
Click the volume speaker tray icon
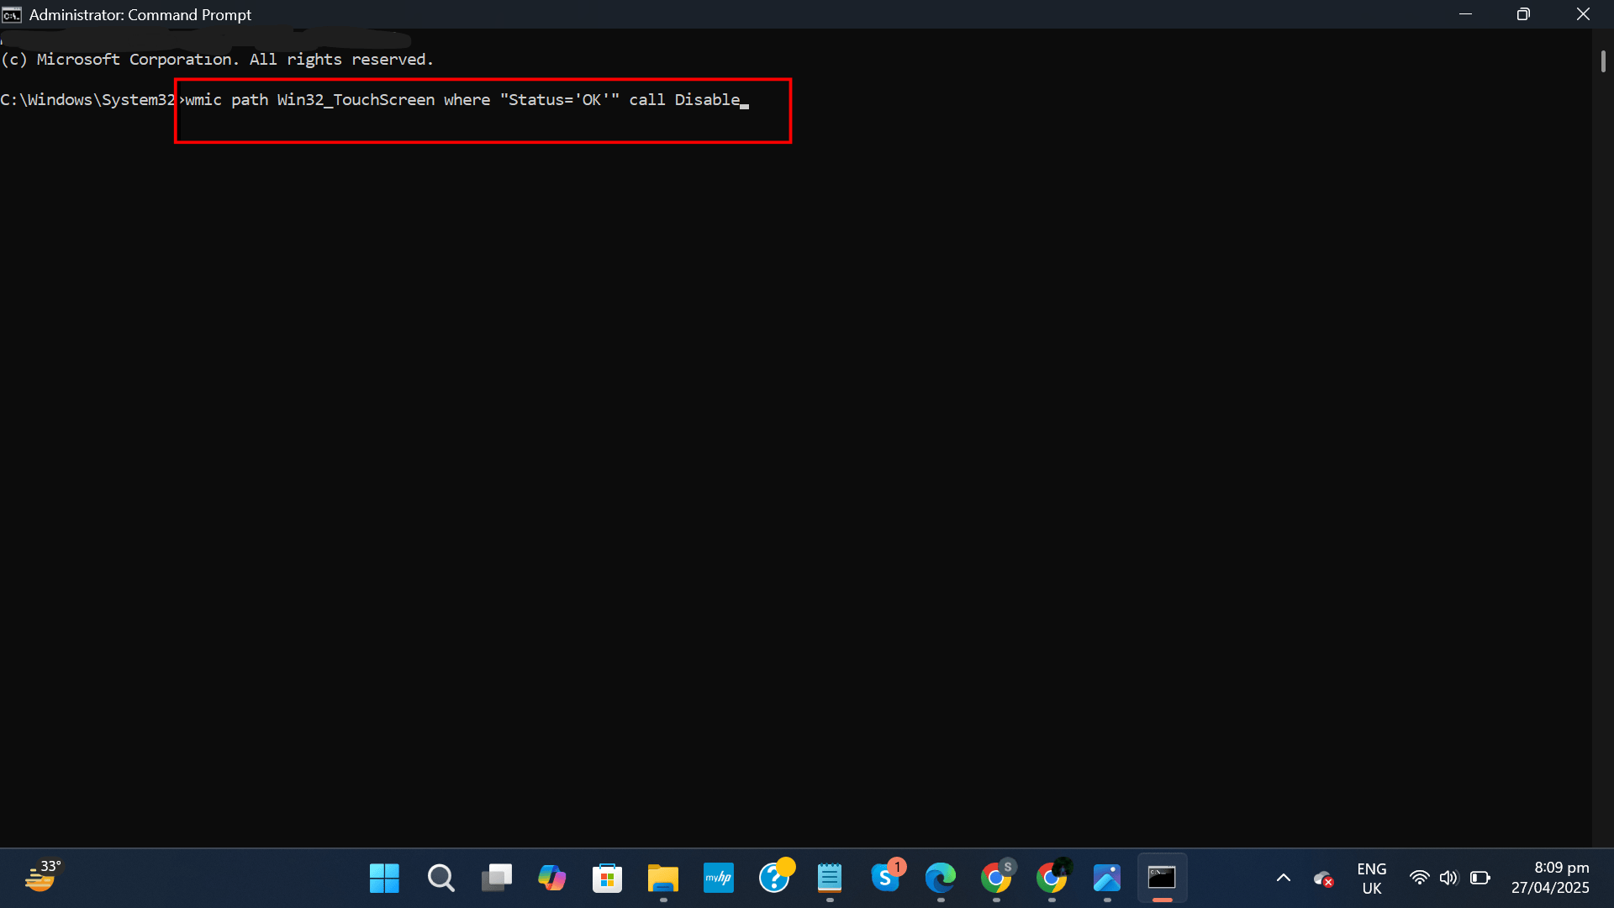pyautogui.click(x=1448, y=879)
